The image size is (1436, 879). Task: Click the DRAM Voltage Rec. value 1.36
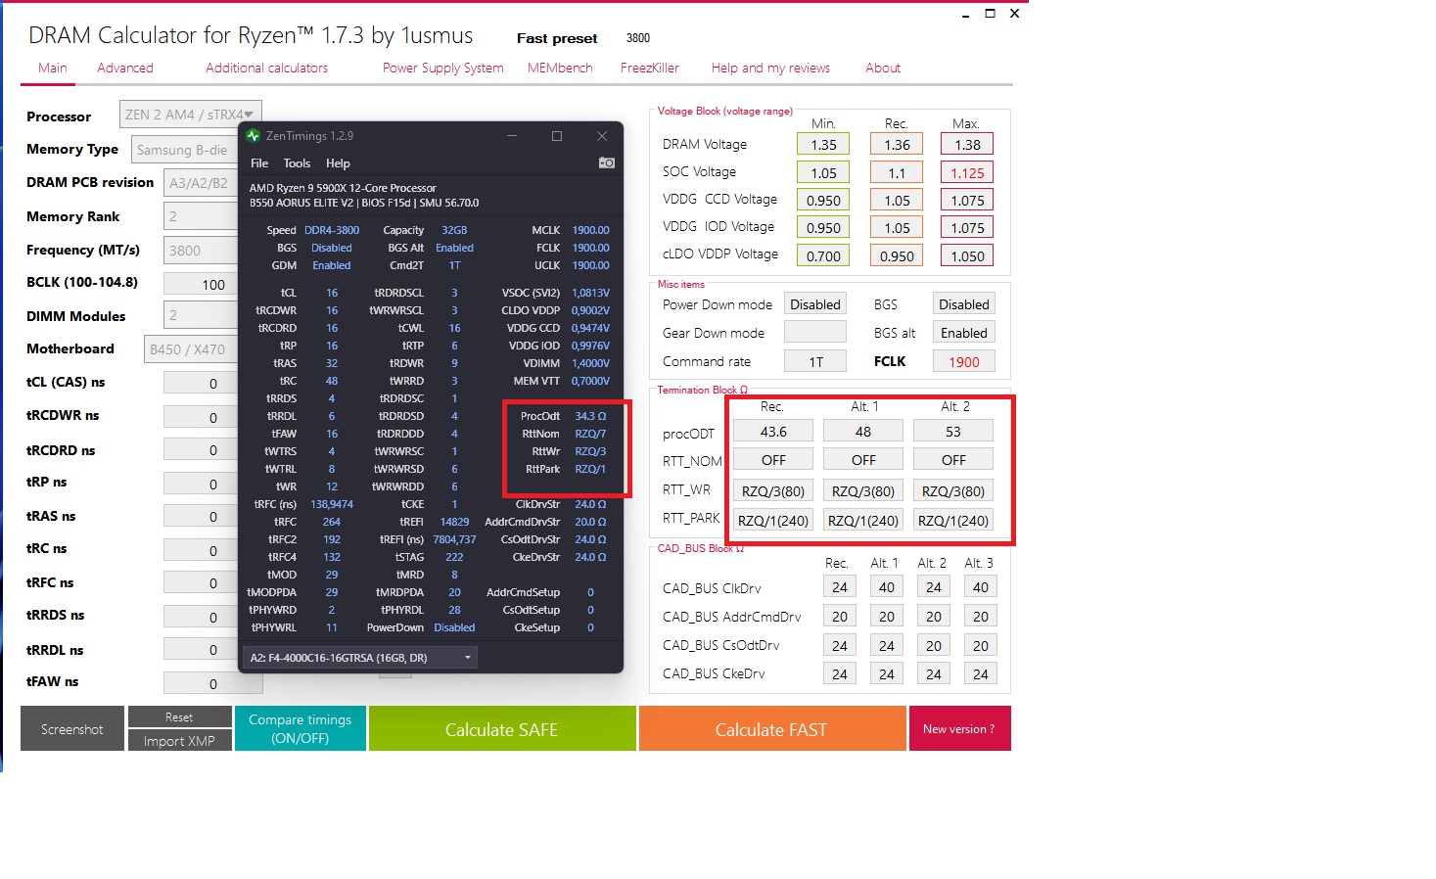(x=897, y=144)
